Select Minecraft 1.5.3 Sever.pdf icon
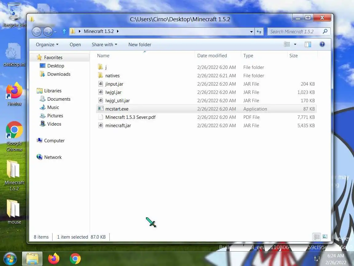Screen dimensions: 354x266 pos(101,117)
